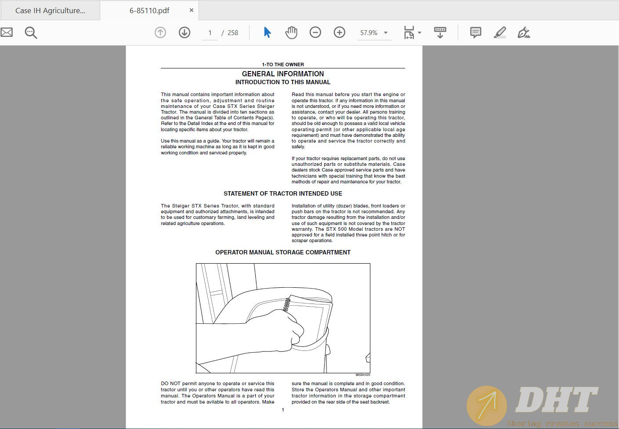Go to previous page arrow
The image size is (619, 429).
click(160, 32)
